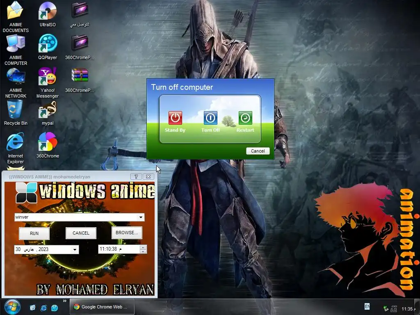420x315 pixels.
Task: Open the run command dropdown arrow
Action: [141, 217]
